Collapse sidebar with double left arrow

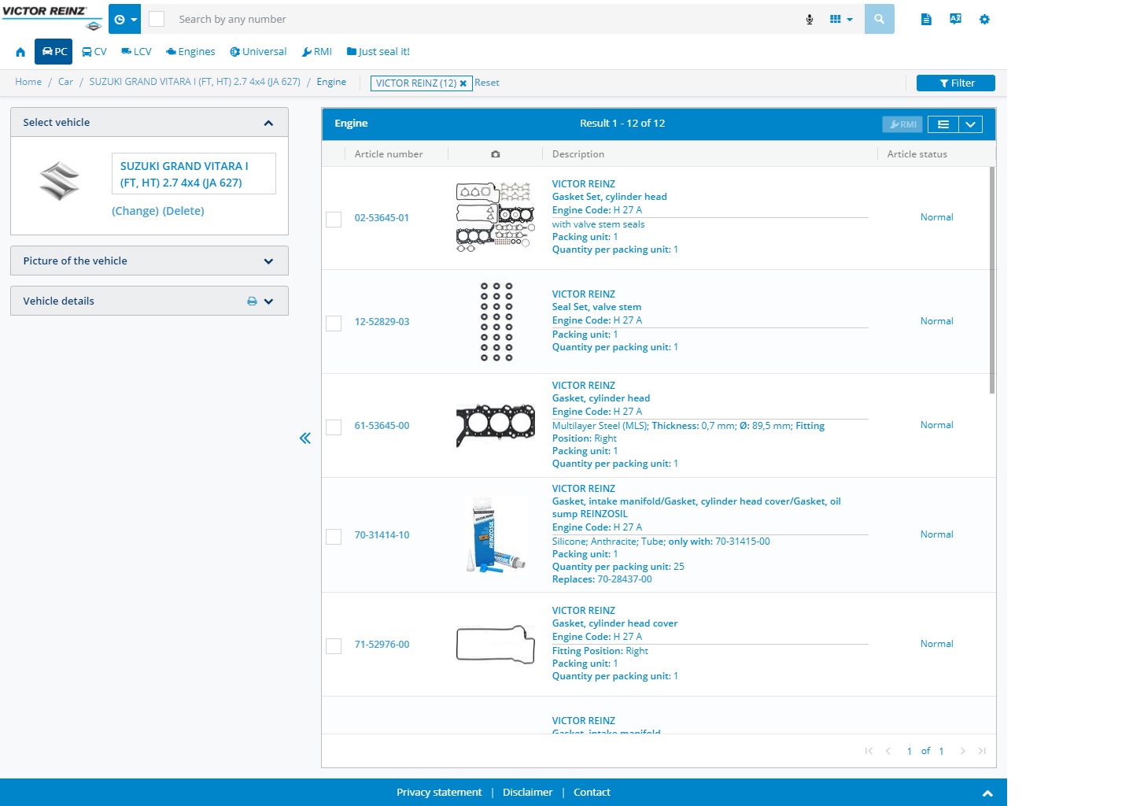click(305, 438)
